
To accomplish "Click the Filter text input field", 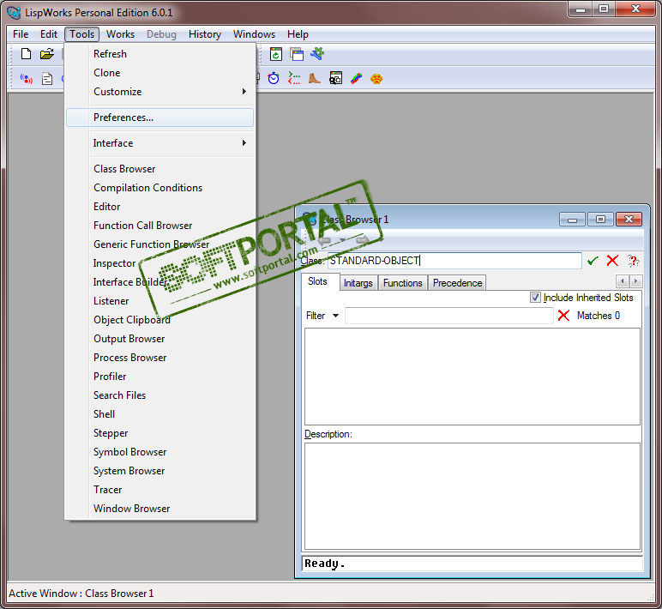I will point(449,316).
